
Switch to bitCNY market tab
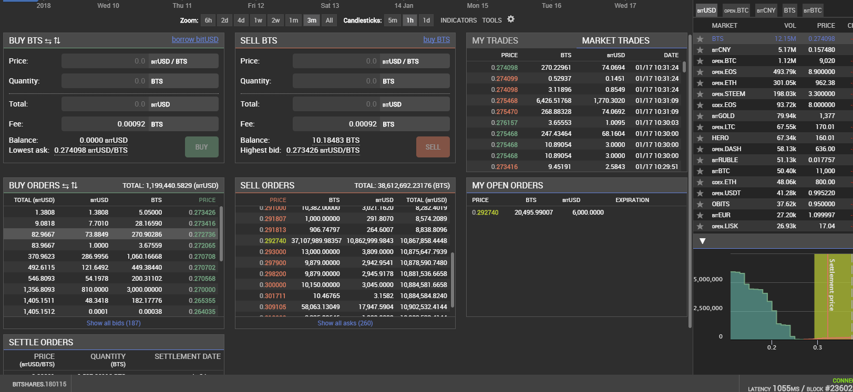click(766, 10)
